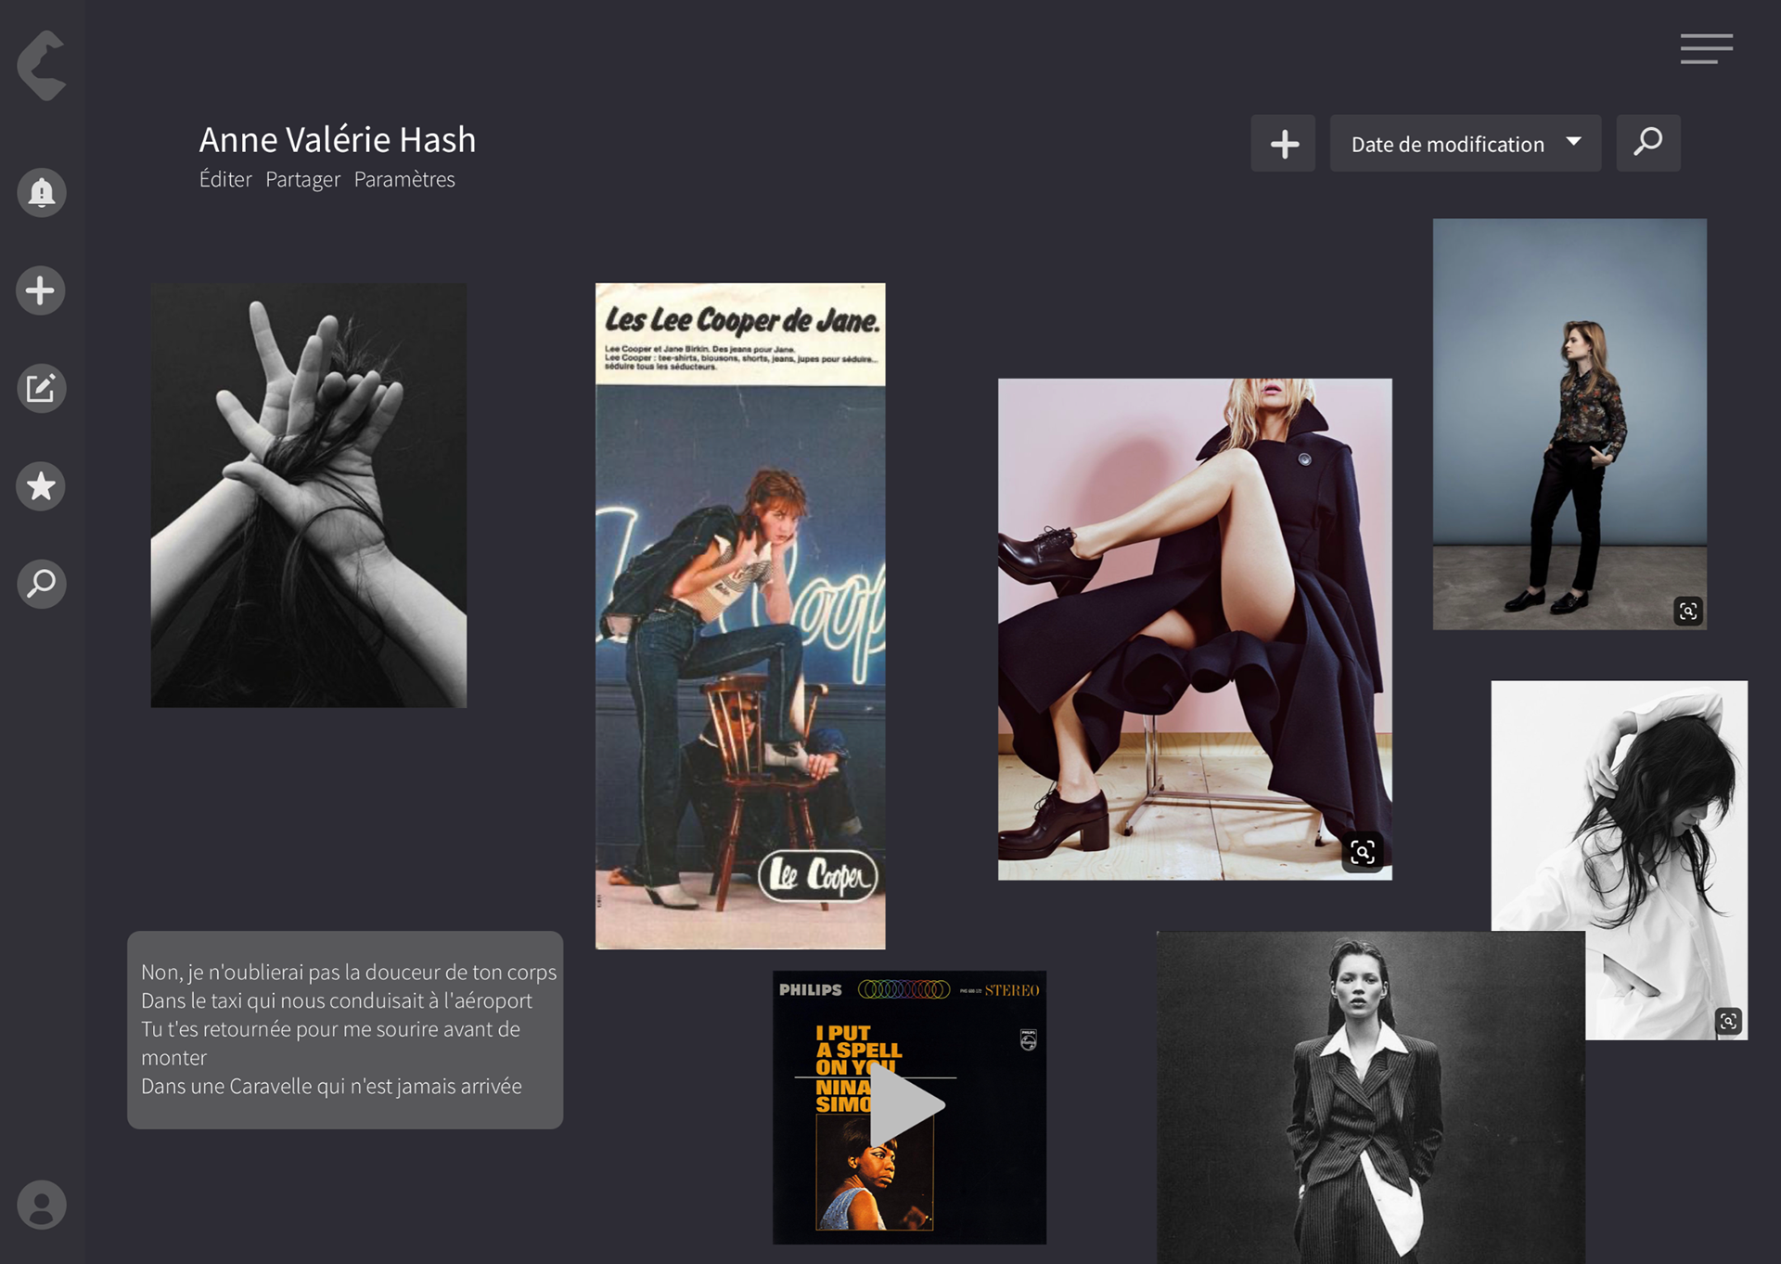Click image search icon on blue backdrop portrait
This screenshot has width=1781, height=1264.
1688,611
